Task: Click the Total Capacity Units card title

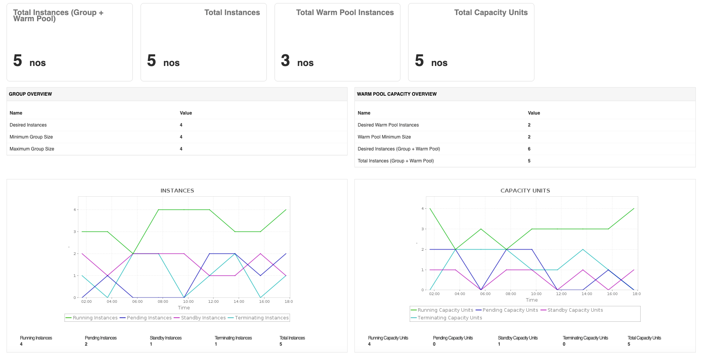Action: (491, 12)
